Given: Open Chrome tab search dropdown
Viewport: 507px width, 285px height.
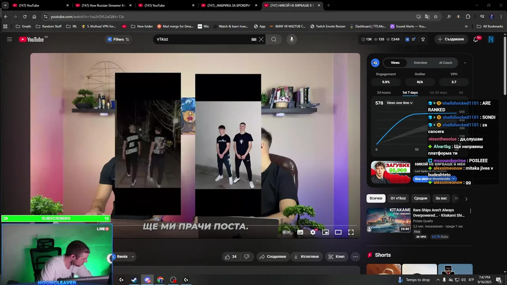Looking at the screenshot, I should pos(5,6).
